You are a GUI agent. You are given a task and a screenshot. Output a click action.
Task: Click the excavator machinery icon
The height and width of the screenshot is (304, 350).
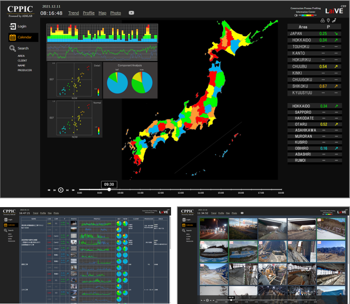tap(335, 20)
